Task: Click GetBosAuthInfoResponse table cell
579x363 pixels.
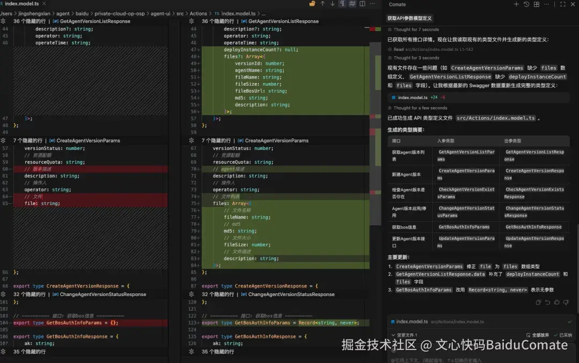Action: click(533, 227)
